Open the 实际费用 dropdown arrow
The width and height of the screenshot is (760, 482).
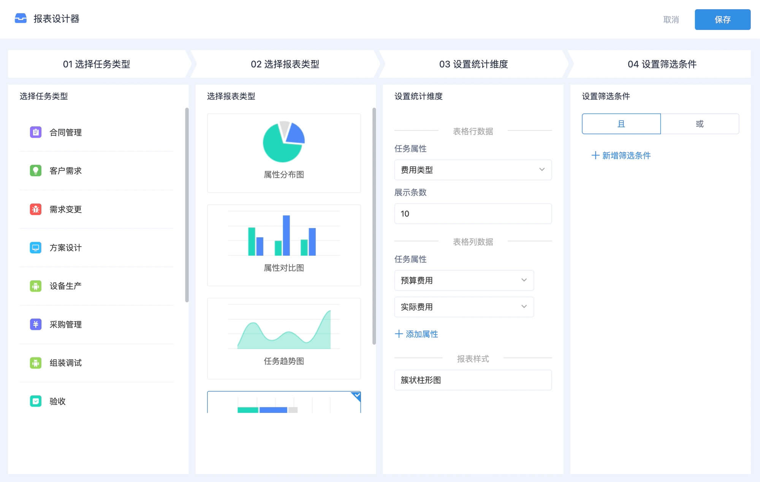point(524,307)
